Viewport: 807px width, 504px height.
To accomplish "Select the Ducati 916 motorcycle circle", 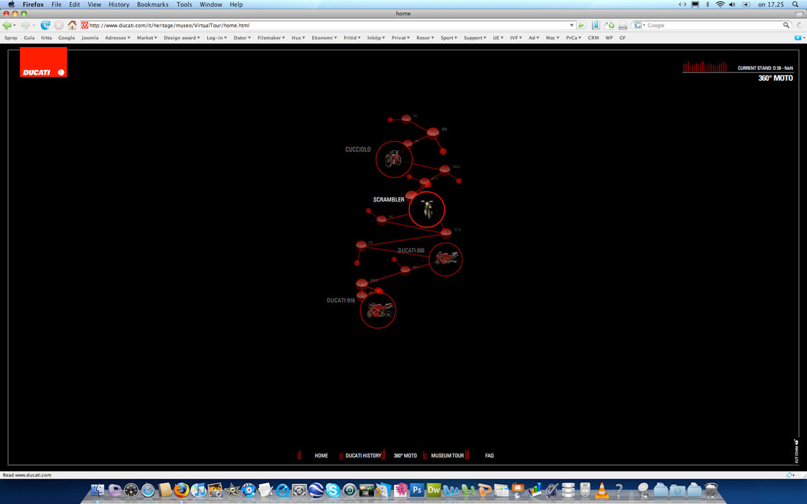I will point(378,310).
